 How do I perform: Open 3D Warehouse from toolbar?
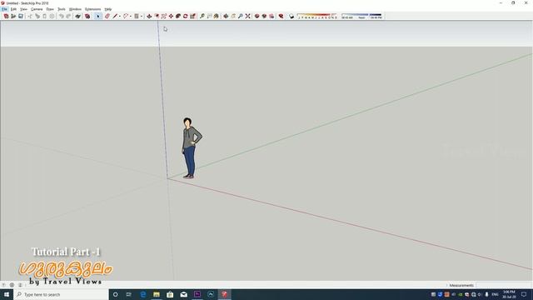tap(257, 16)
